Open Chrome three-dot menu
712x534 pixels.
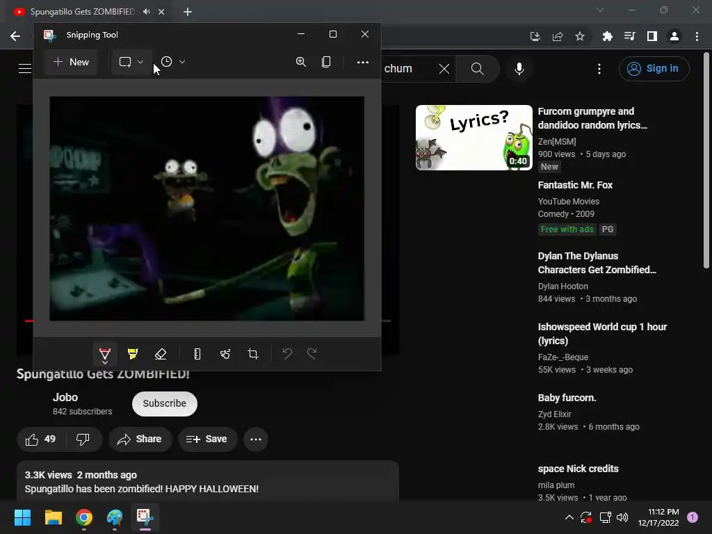pos(697,36)
